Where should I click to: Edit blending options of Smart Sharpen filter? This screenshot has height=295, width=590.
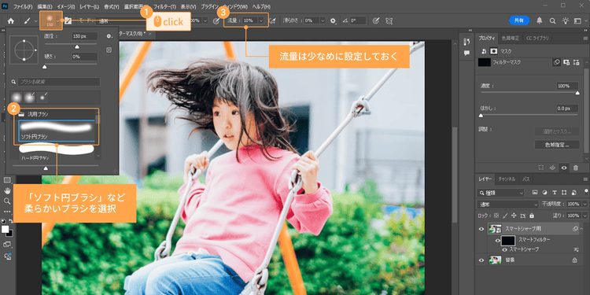(x=576, y=249)
